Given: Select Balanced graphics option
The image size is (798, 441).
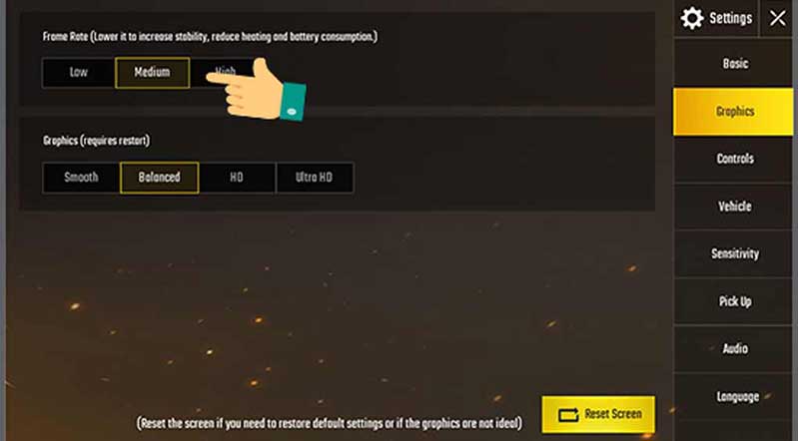Looking at the screenshot, I should point(159,178).
